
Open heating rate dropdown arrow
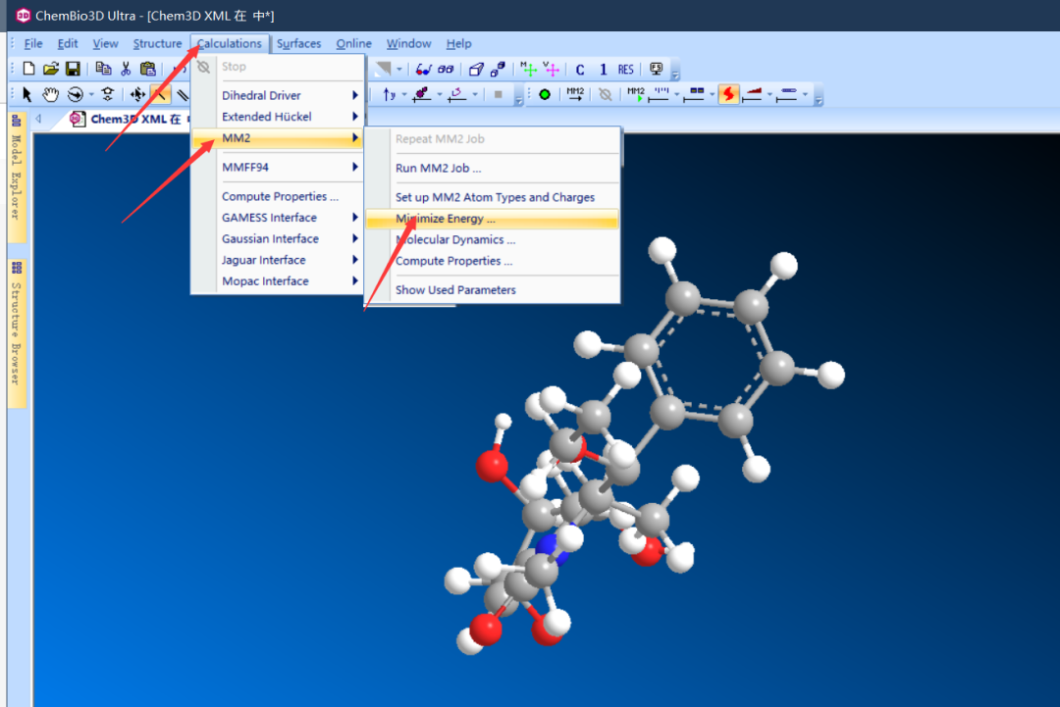click(769, 95)
